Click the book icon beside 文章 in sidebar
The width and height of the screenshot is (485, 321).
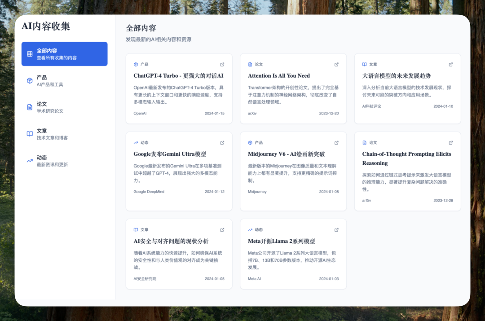[30, 134]
